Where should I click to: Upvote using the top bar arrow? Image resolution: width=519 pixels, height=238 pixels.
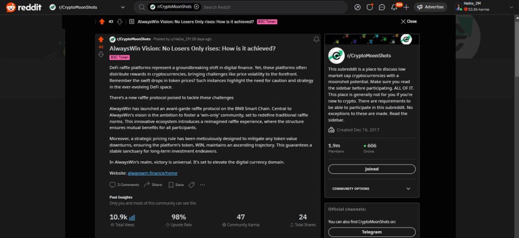[102, 22]
